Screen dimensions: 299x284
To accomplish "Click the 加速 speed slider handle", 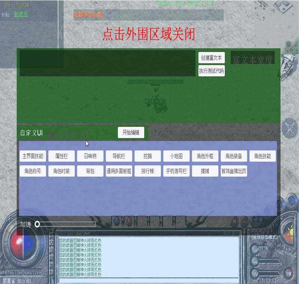I will coord(37,224).
